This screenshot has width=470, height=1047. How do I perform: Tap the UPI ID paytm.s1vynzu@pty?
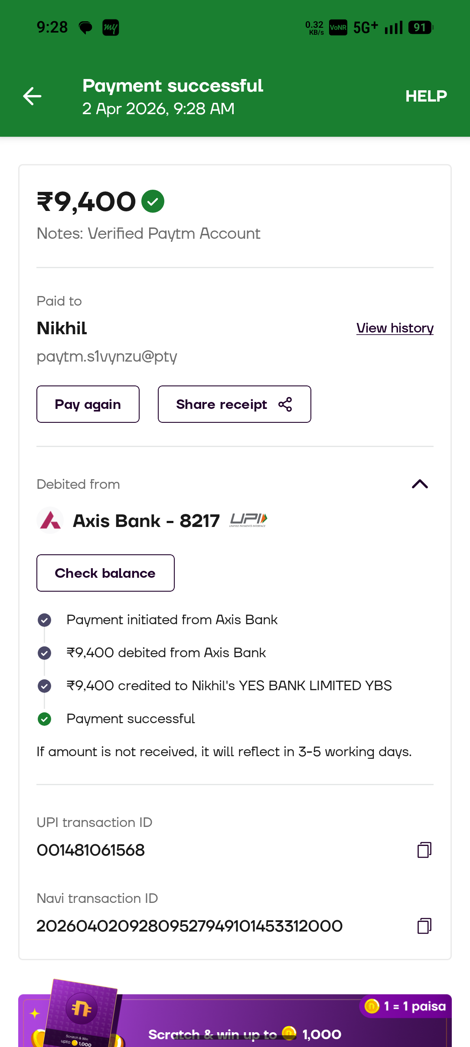click(107, 356)
